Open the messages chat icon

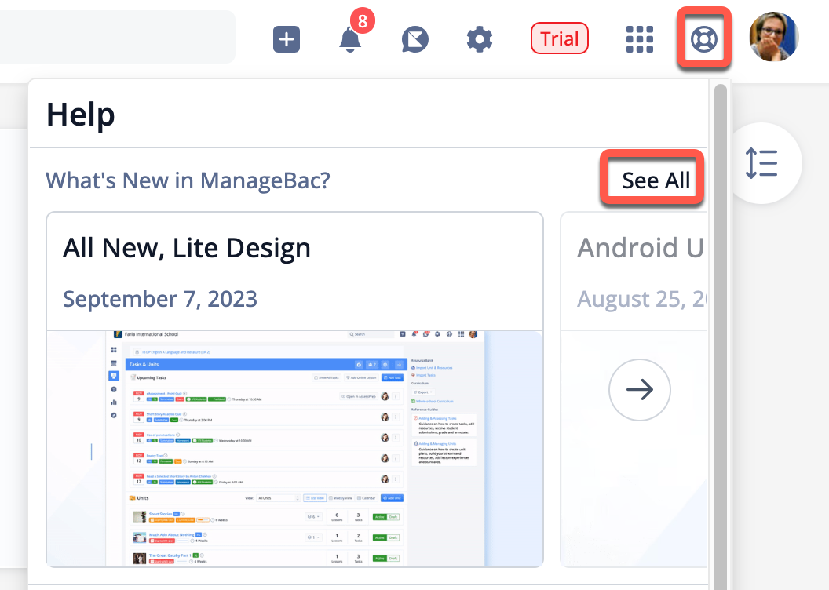(x=415, y=39)
